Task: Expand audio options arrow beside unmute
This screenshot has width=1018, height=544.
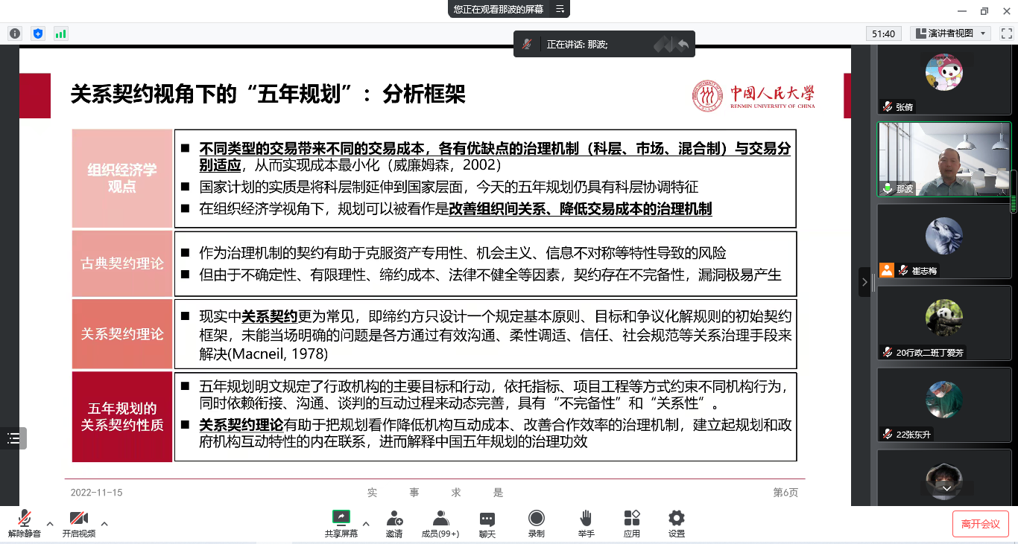Action: tap(50, 524)
